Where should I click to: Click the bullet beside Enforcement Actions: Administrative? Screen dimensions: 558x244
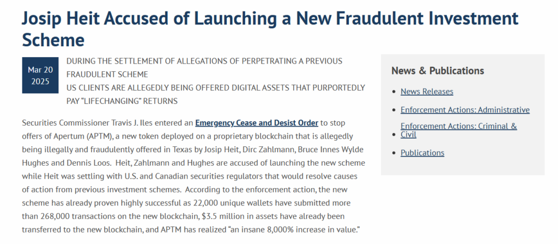point(393,110)
